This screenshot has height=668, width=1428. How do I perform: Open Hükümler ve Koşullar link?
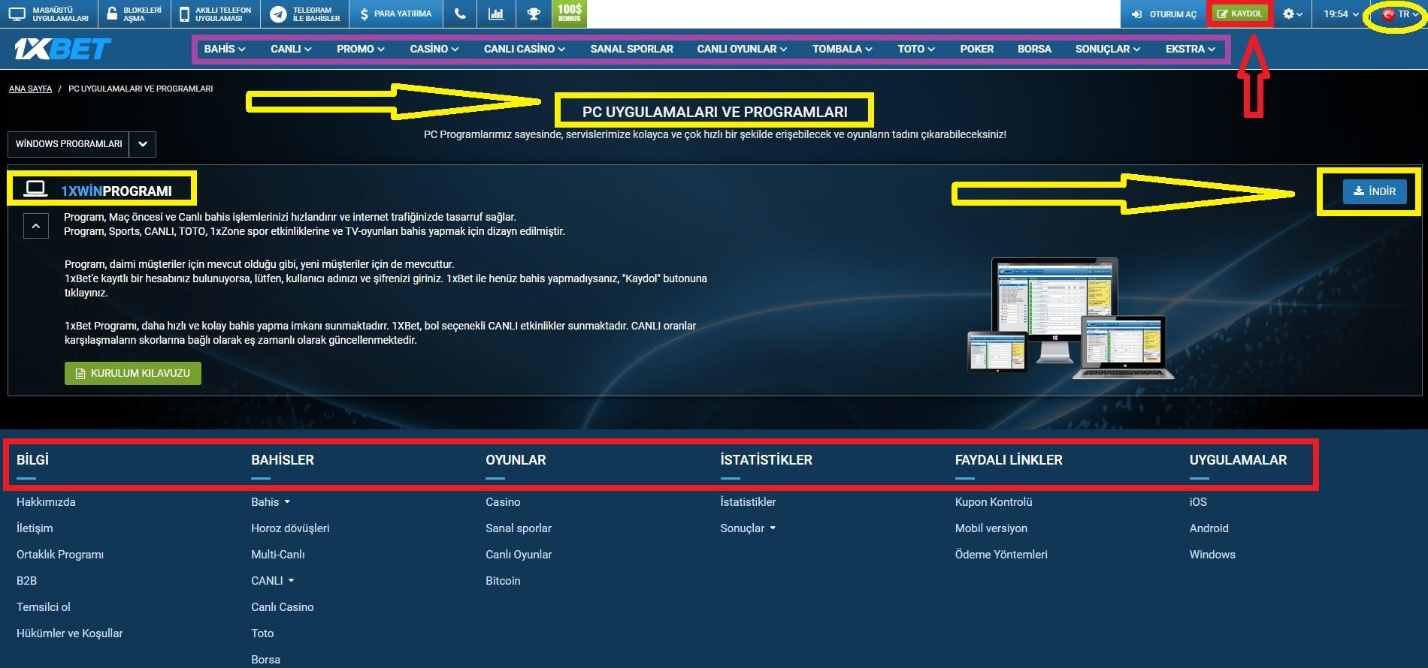click(x=69, y=633)
